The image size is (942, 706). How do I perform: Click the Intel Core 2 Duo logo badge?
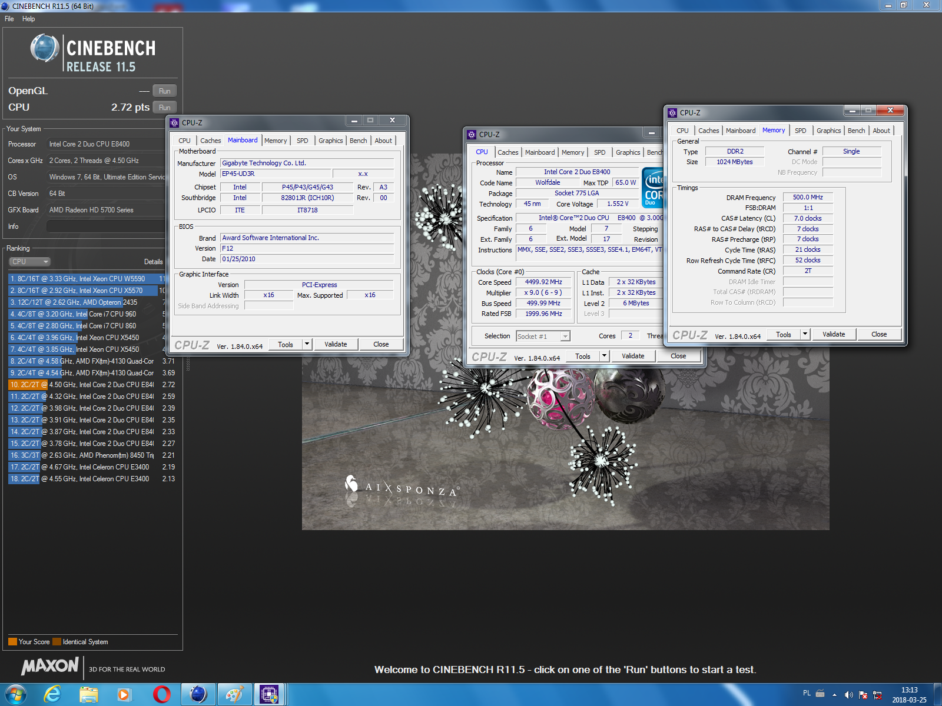(x=652, y=188)
